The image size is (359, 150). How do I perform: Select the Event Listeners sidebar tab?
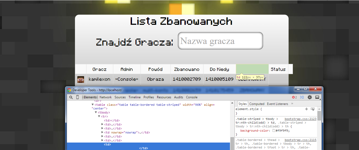click(278, 104)
